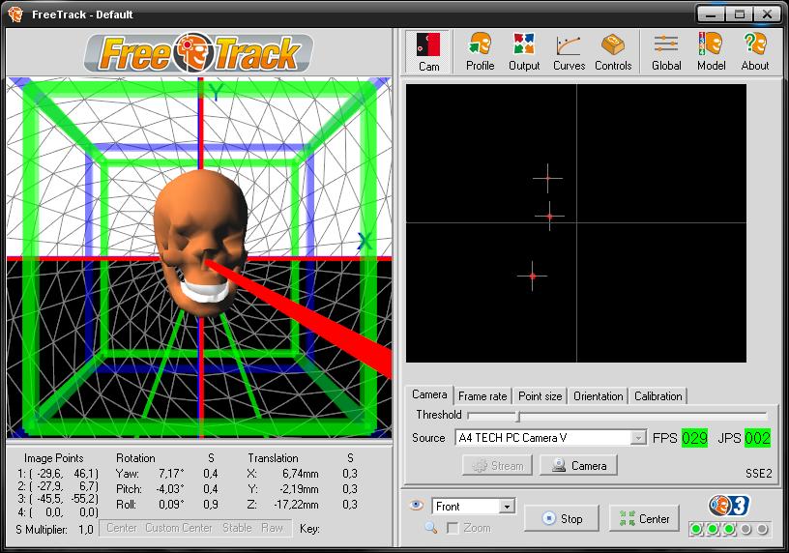Click the Stop tracking button
Image resolution: width=789 pixels, height=553 pixels.
pos(562,518)
